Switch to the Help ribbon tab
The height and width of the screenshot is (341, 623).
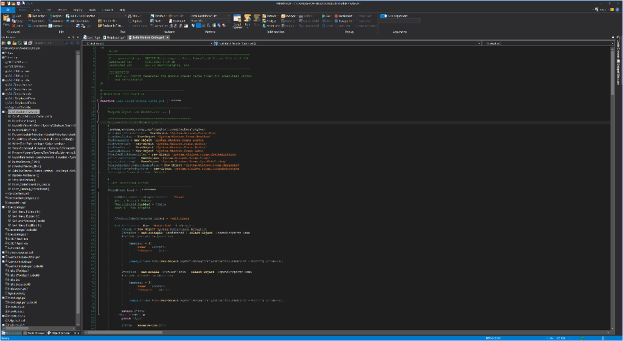coord(122,10)
